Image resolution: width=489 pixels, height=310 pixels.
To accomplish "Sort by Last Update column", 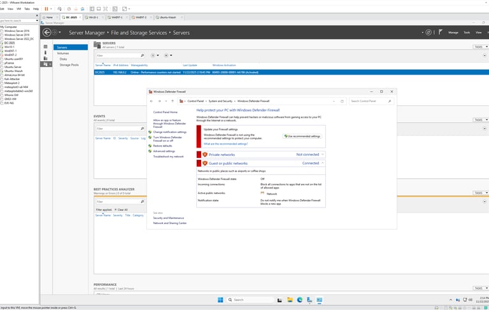I will click(x=190, y=65).
